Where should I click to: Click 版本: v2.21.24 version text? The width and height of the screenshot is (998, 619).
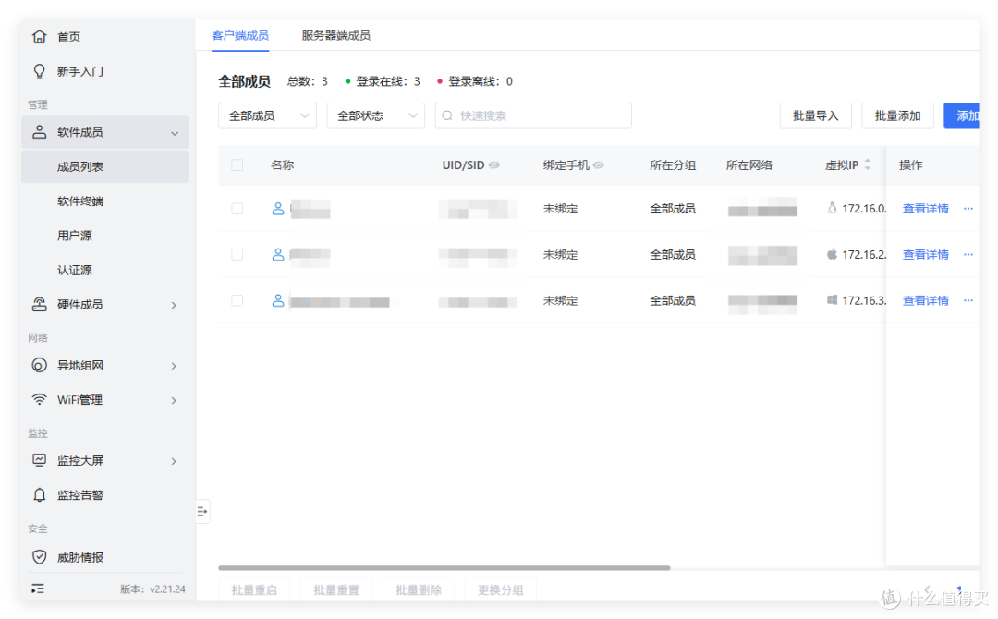point(152,589)
